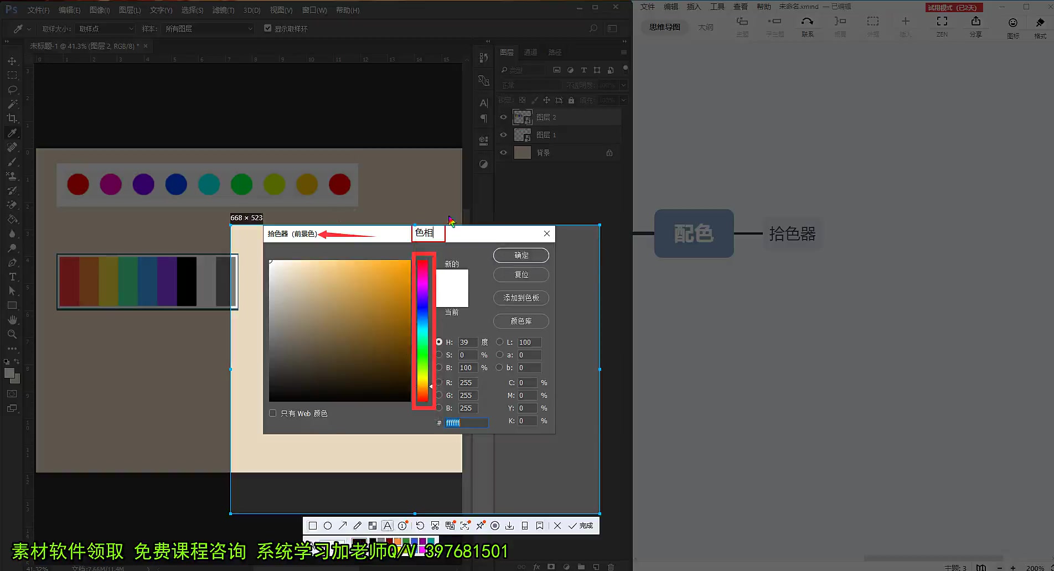Click the hex color input field
Image resolution: width=1054 pixels, height=571 pixels.
(467, 423)
